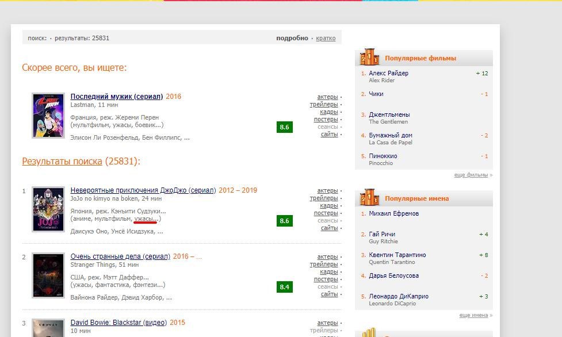Open popular name Михаил Ефремов
The width and height of the screenshot is (562, 337).
[x=394, y=214]
